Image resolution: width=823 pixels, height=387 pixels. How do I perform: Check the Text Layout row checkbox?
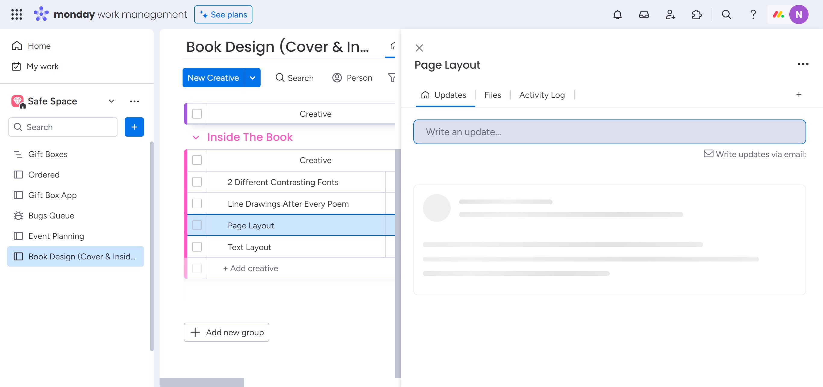pos(197,247)
